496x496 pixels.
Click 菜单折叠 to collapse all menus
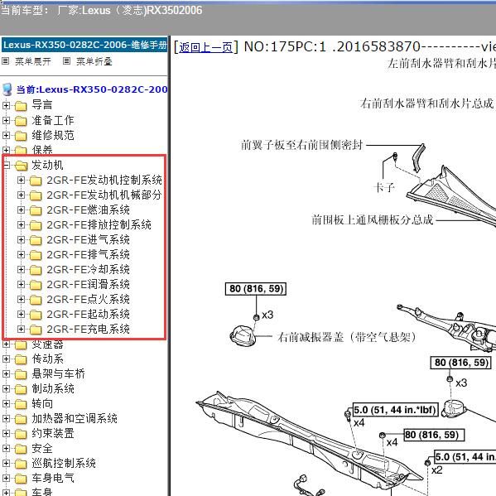coord(94,61)
